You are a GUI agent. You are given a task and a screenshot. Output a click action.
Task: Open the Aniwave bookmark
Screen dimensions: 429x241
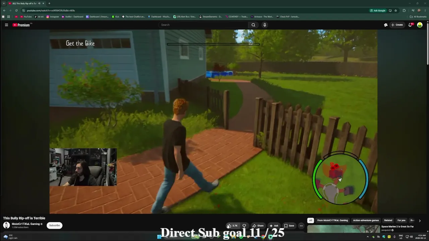coord(262,17)
